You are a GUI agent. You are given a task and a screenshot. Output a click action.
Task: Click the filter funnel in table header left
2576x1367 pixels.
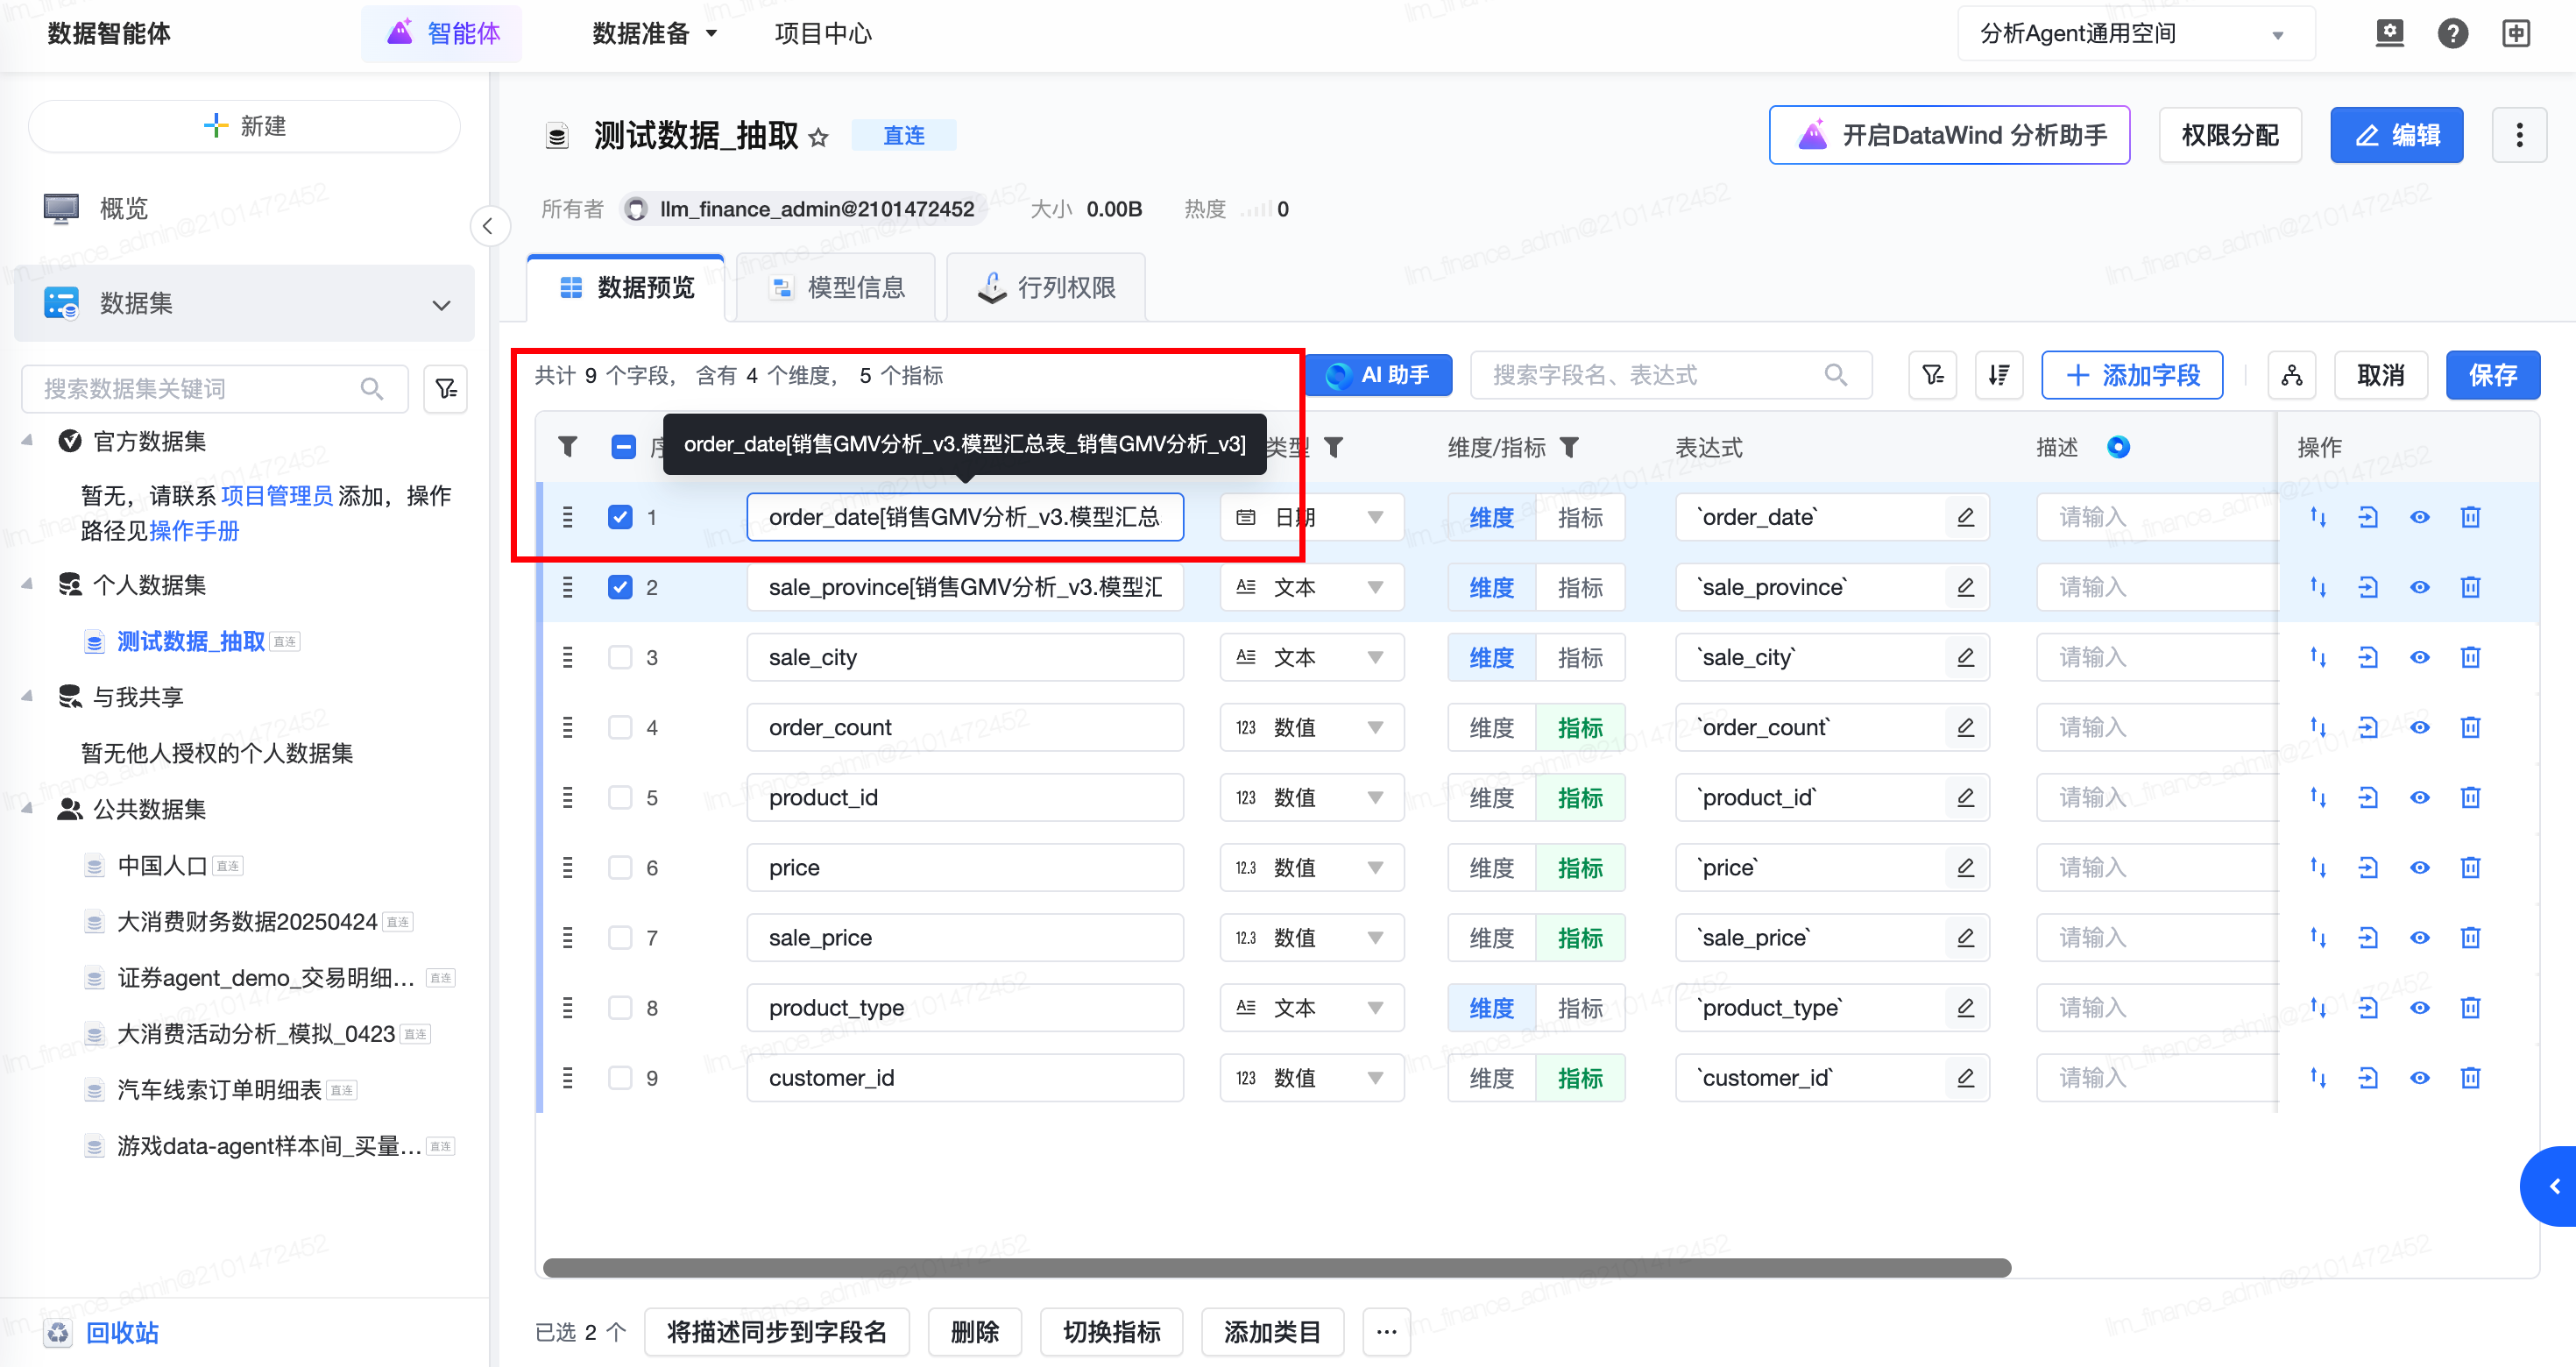tap(568, 447)
